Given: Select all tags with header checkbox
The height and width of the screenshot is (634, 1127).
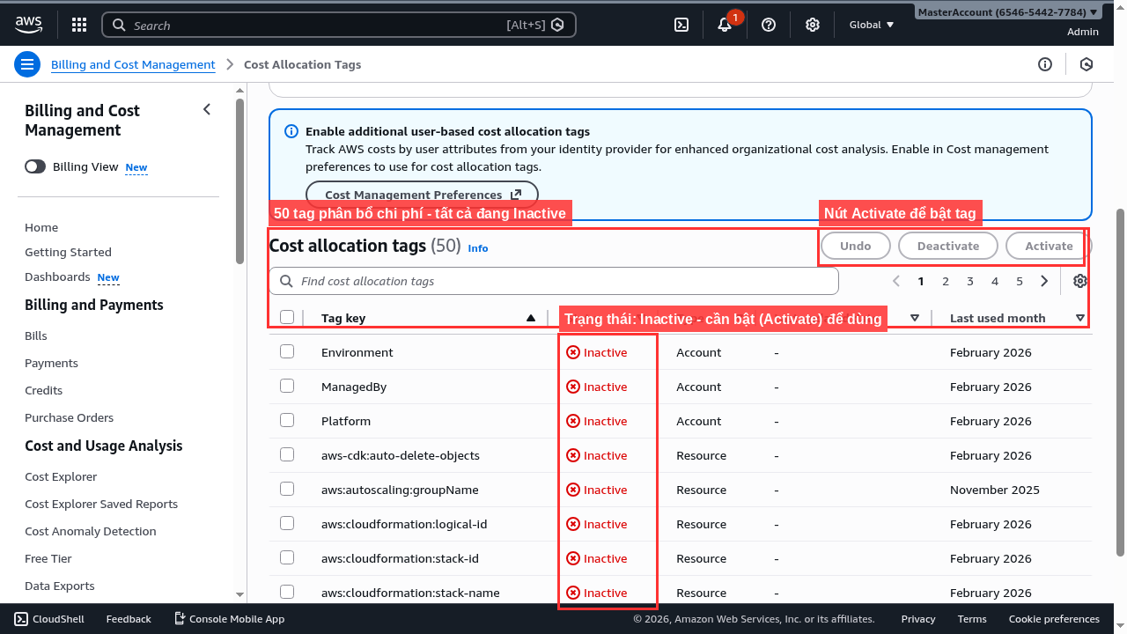Looking at the screenshot, I should [287, 318].
